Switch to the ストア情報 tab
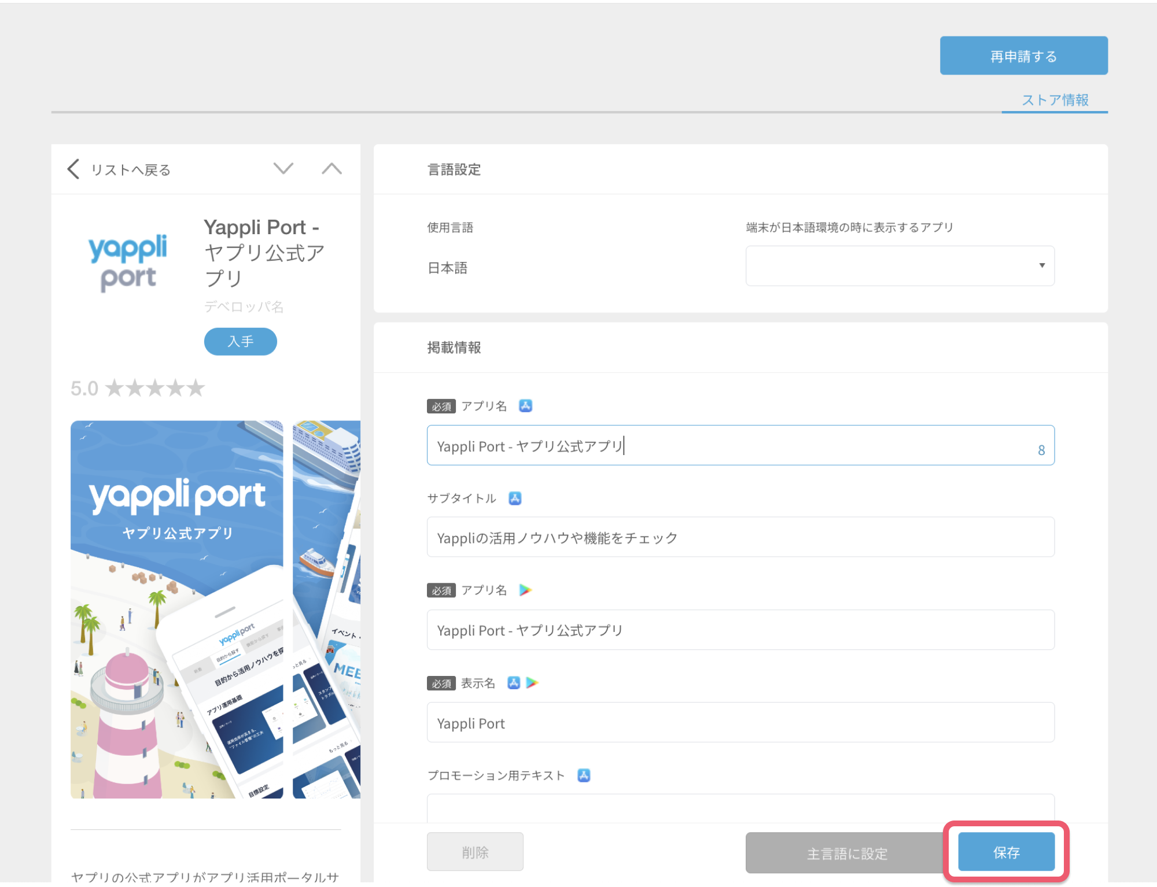The height and width of the screenshot is (887, 1157). (x=1055, y=100)
